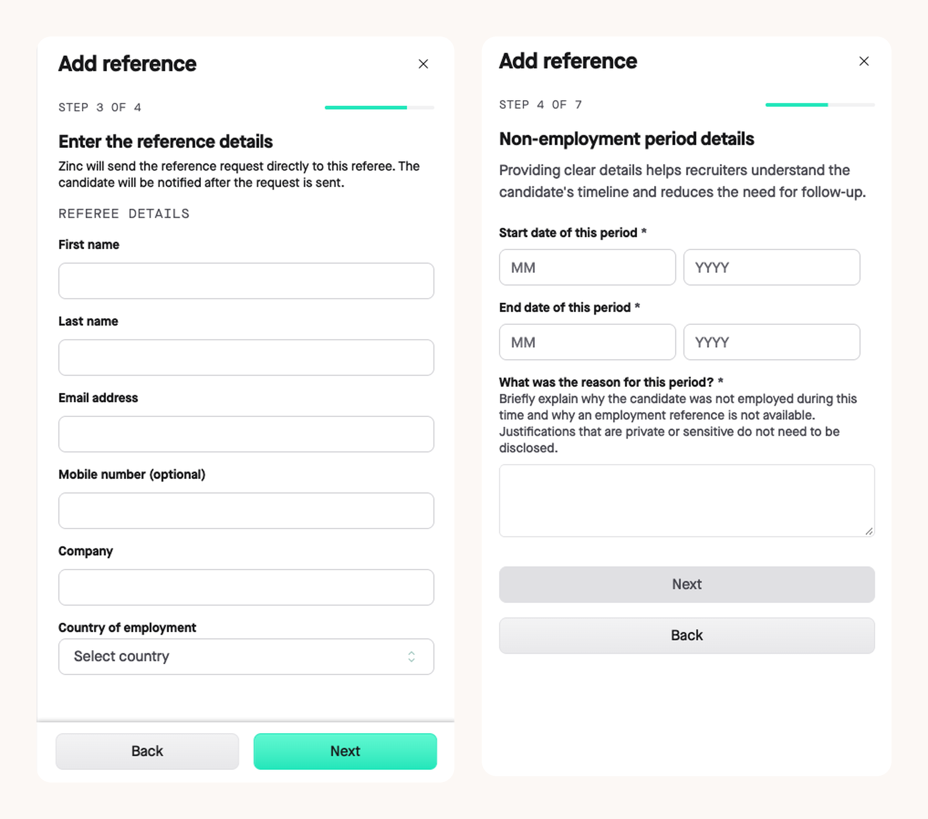Screen dimensions: 928x819
Task: Click the end date MM field
Action: pos(587,342)
